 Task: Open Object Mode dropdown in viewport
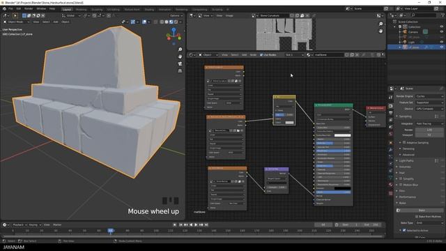[16, 22]
